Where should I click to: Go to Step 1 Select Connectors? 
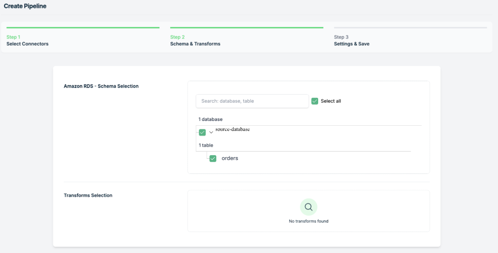pyautogui.click(x=83, y=37)
